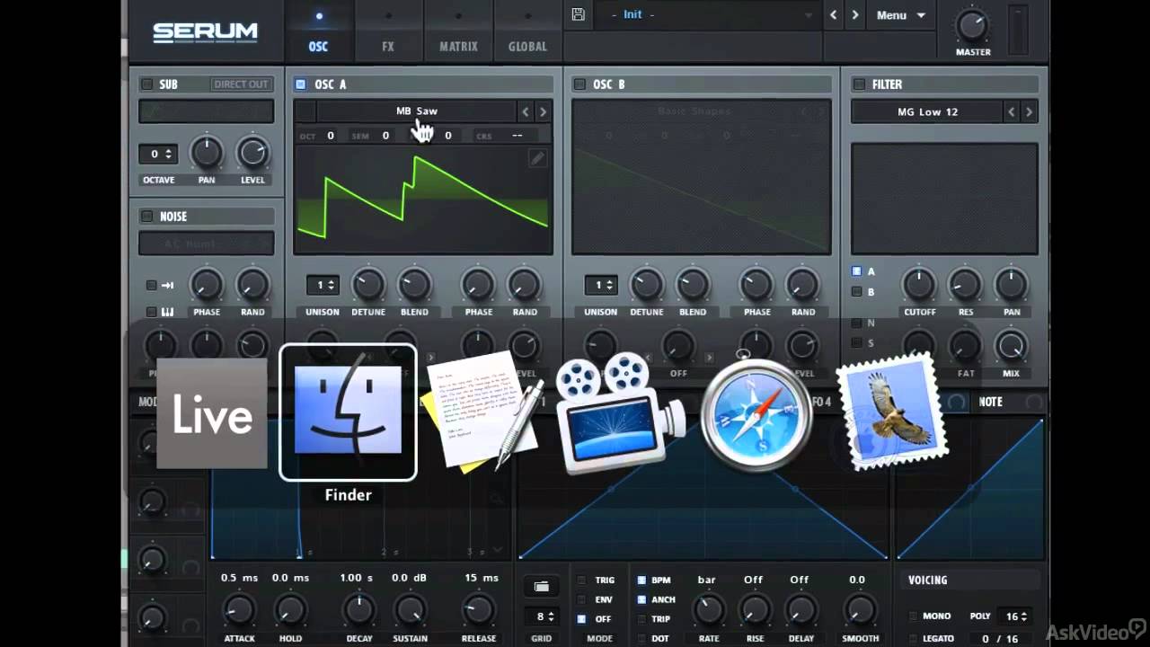
Task: Enable the FILTER checkbox
Action: click(x=859, y=84)
